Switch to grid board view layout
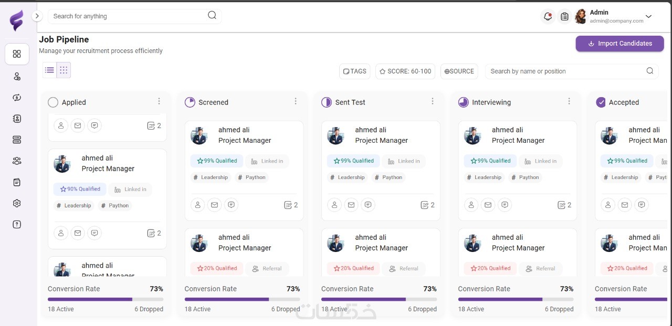The height and width of the screenshot is (326, 672). (x=64, y=70)
